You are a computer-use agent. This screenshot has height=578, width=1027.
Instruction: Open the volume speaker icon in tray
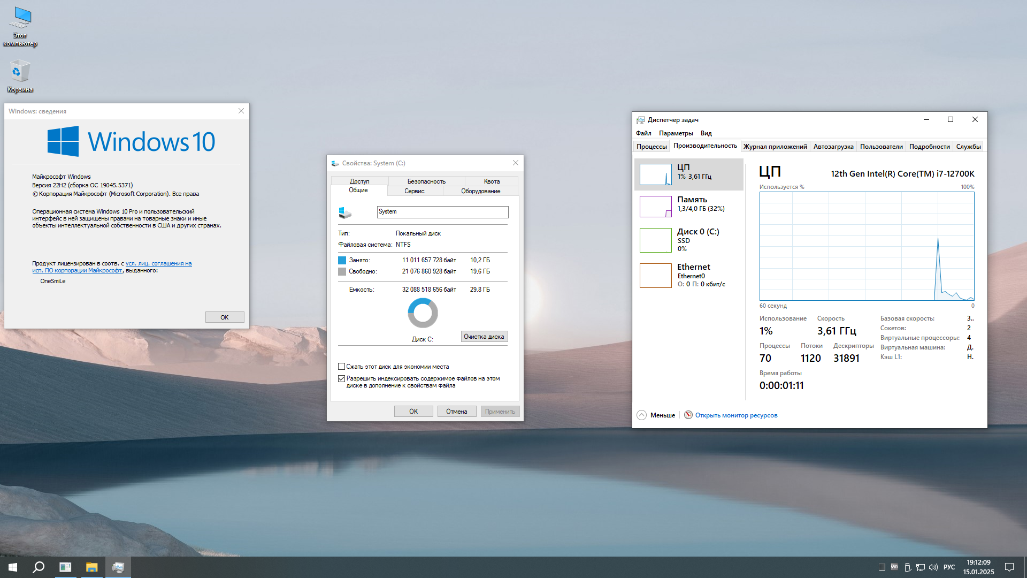pos(933,567)
